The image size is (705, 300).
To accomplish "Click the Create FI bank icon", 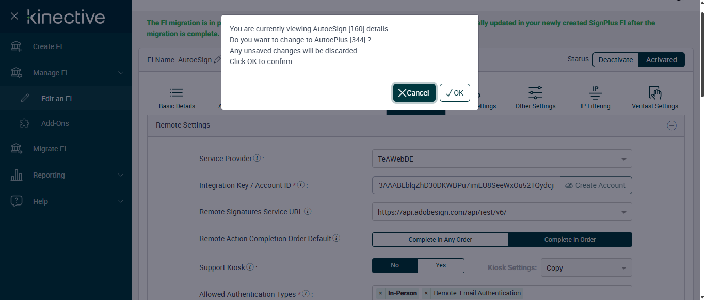I will pos(17,46).
